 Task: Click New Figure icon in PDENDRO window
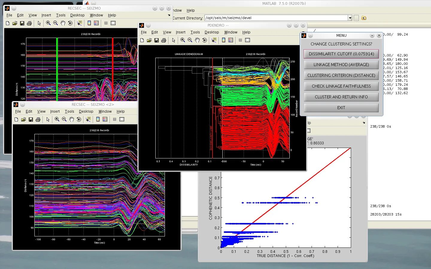tap(142, 40)
